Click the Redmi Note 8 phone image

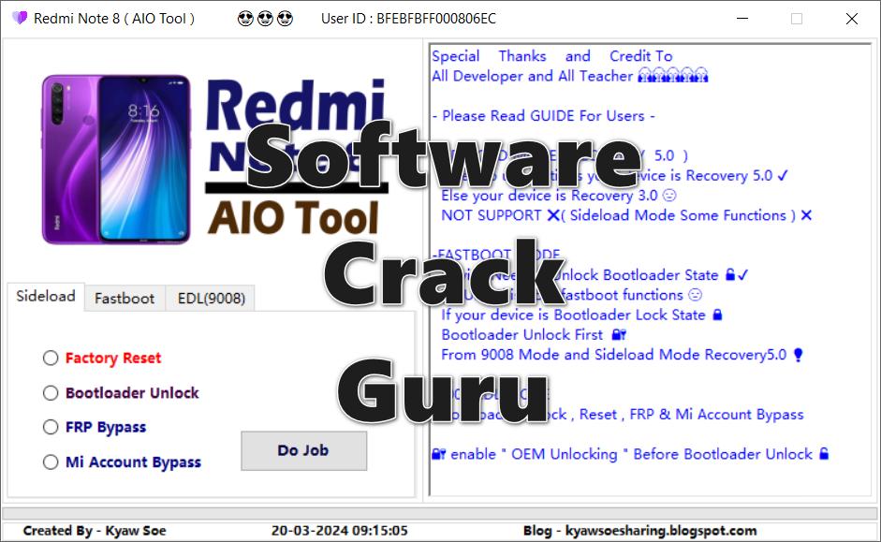(116, 159)
